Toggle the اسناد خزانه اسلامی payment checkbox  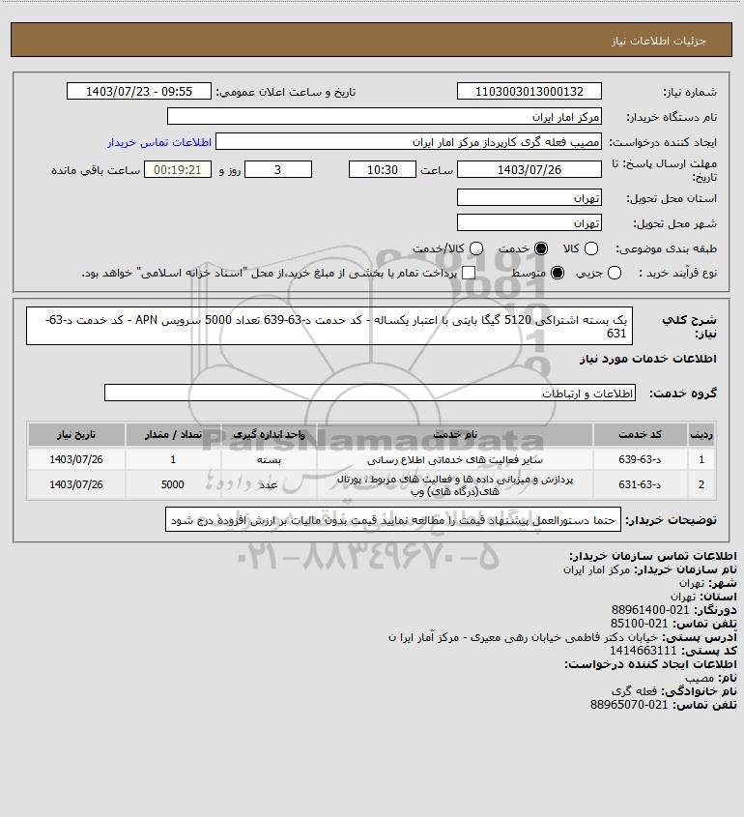coord(469,273)
